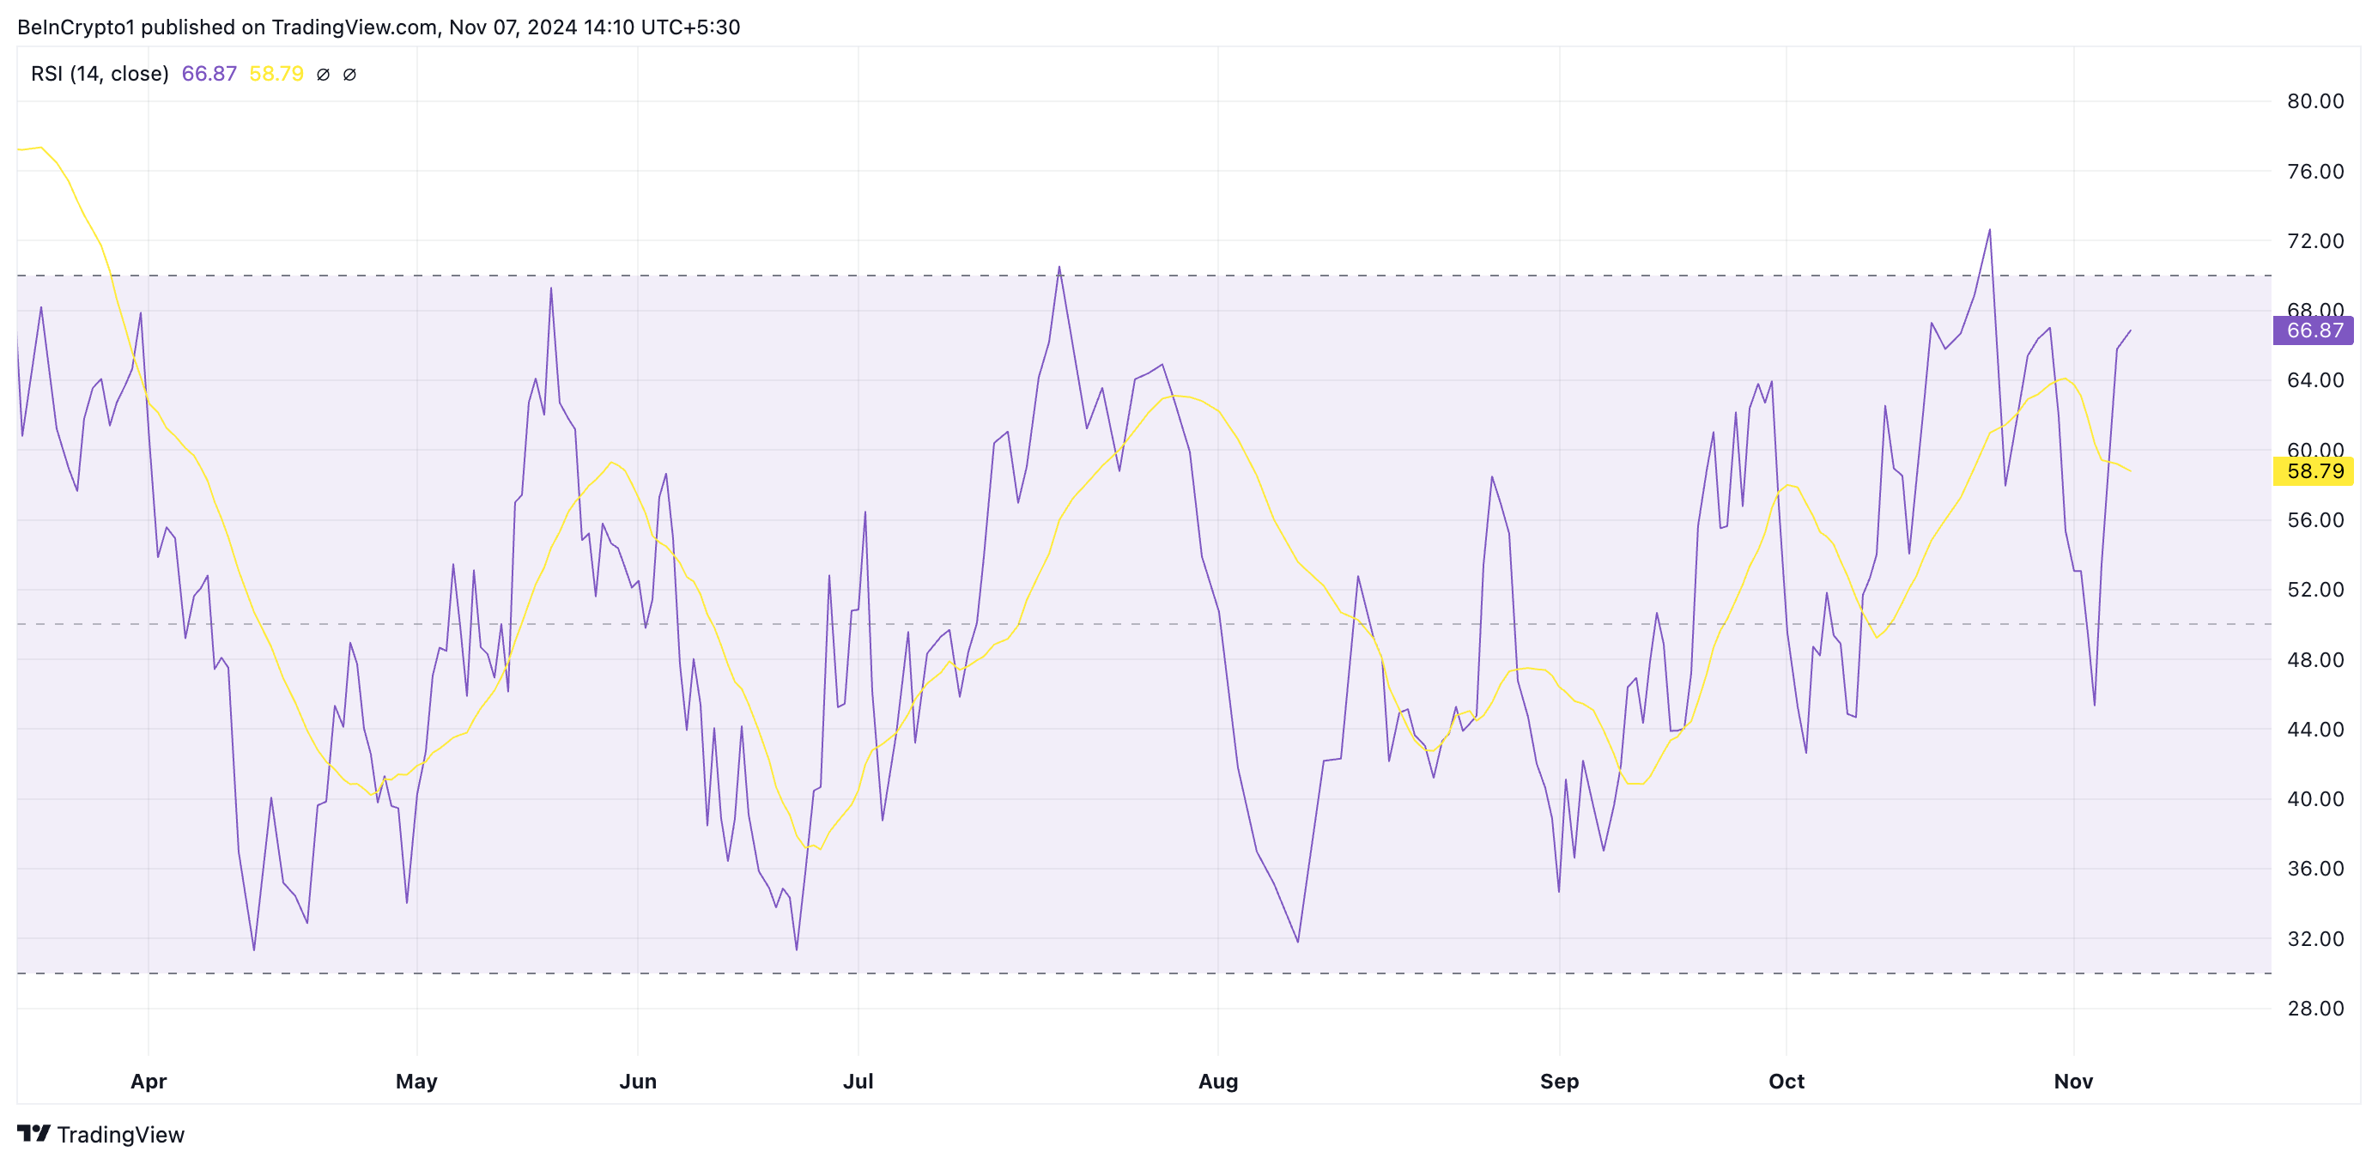
Task: Click the first ∅ symbol after 58.79
Action: tap(323, 75)
